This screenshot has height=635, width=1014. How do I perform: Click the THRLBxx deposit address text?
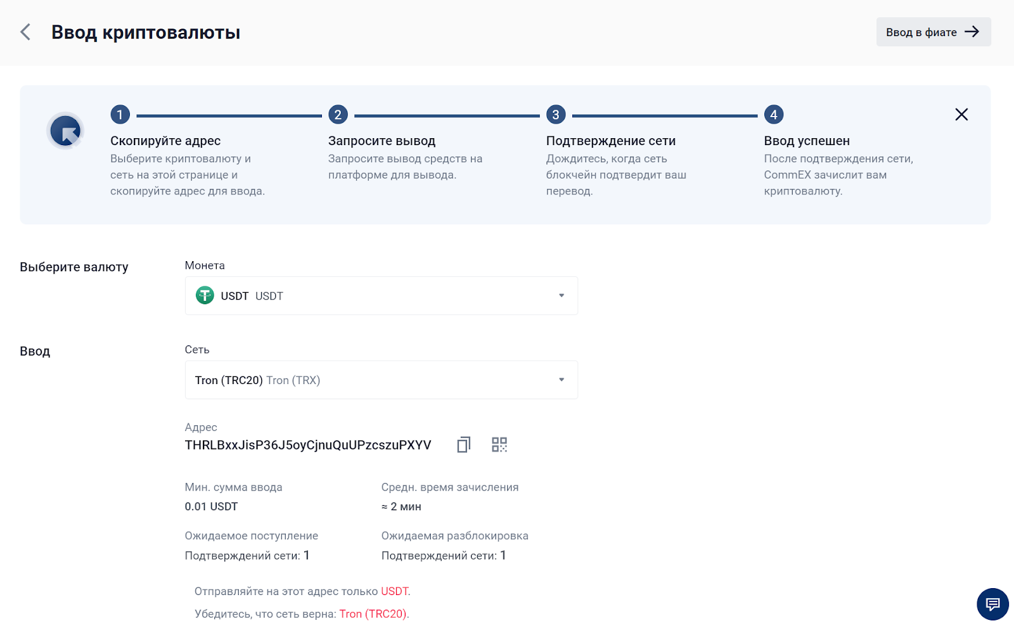coord(308,446)
